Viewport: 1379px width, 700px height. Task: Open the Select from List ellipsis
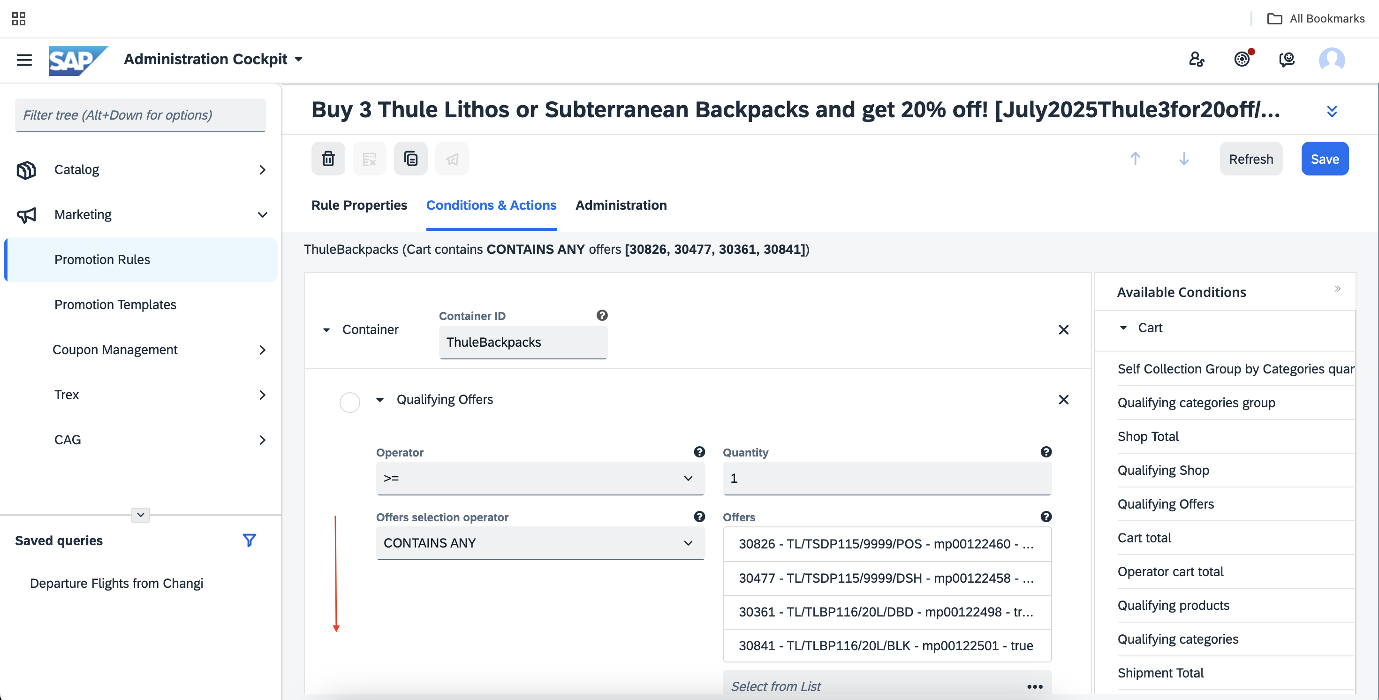pyautogui.click(x=1034, y=686)
